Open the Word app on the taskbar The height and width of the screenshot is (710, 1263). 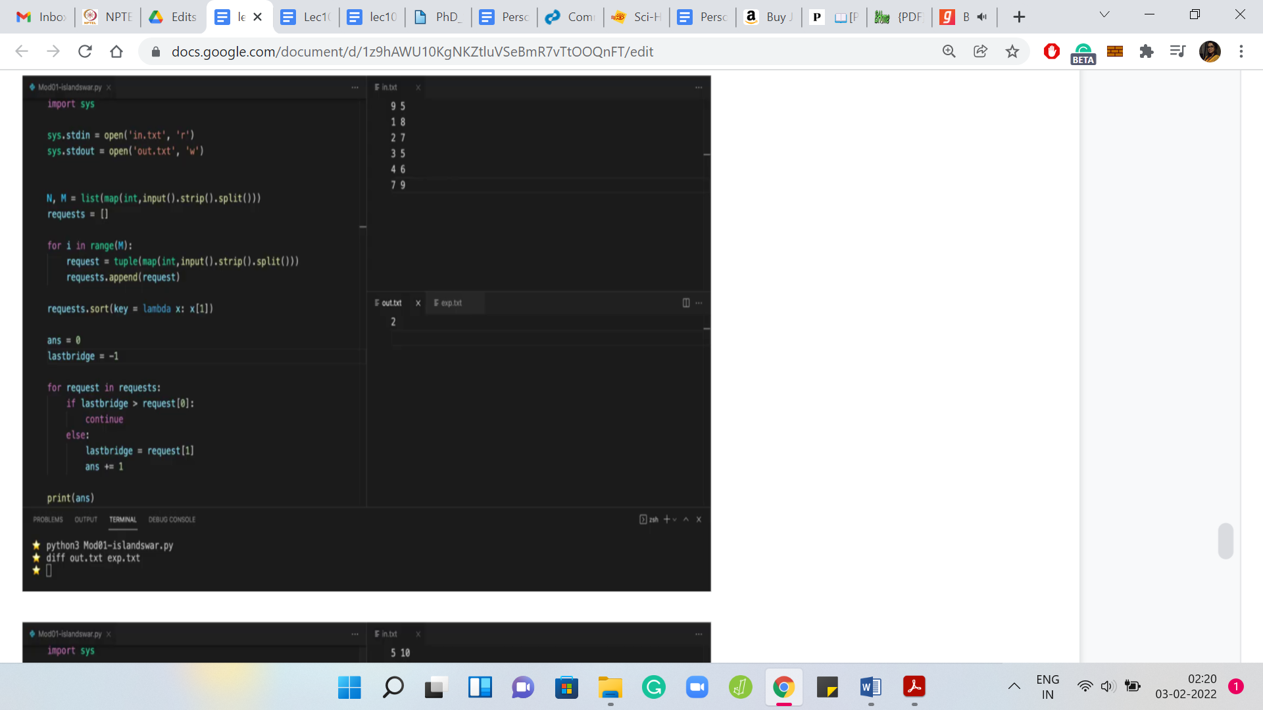click(x=870, y=688)
